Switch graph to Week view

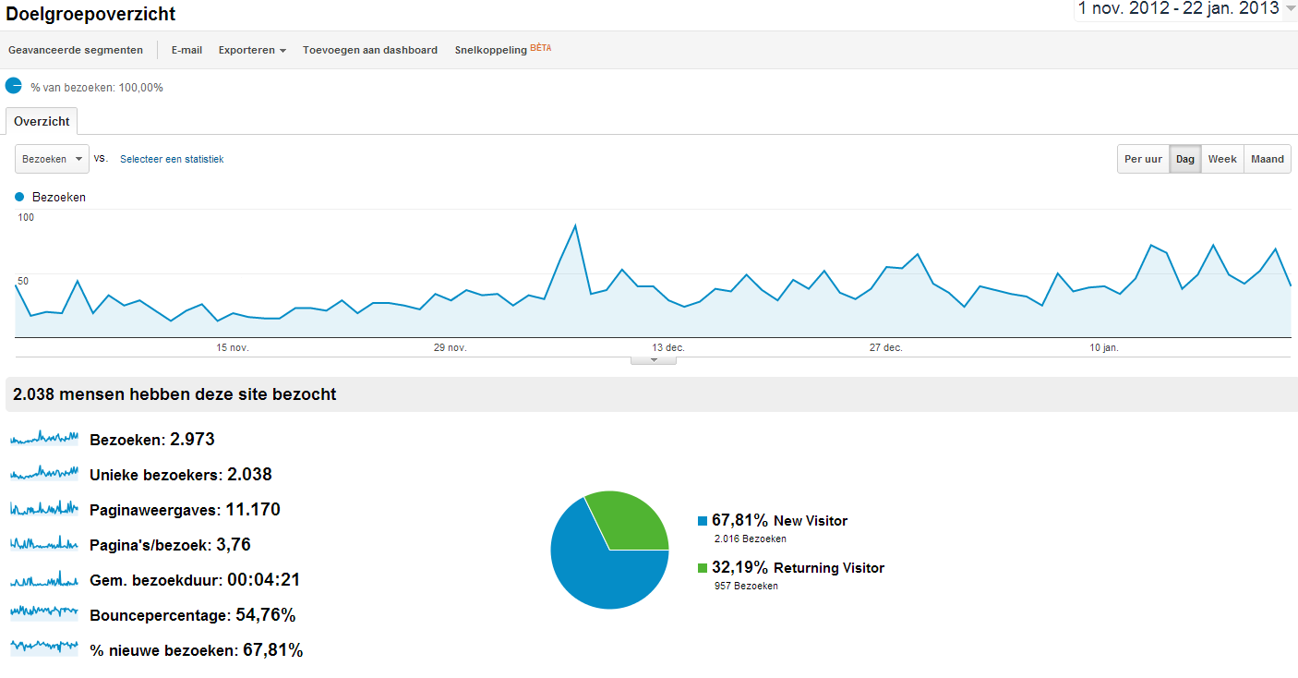pos(1222,159)
